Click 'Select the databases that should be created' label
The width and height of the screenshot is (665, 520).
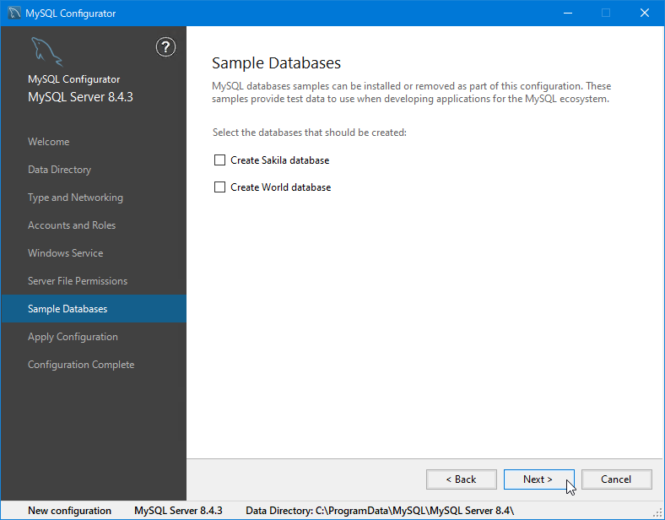coord(310,133)
